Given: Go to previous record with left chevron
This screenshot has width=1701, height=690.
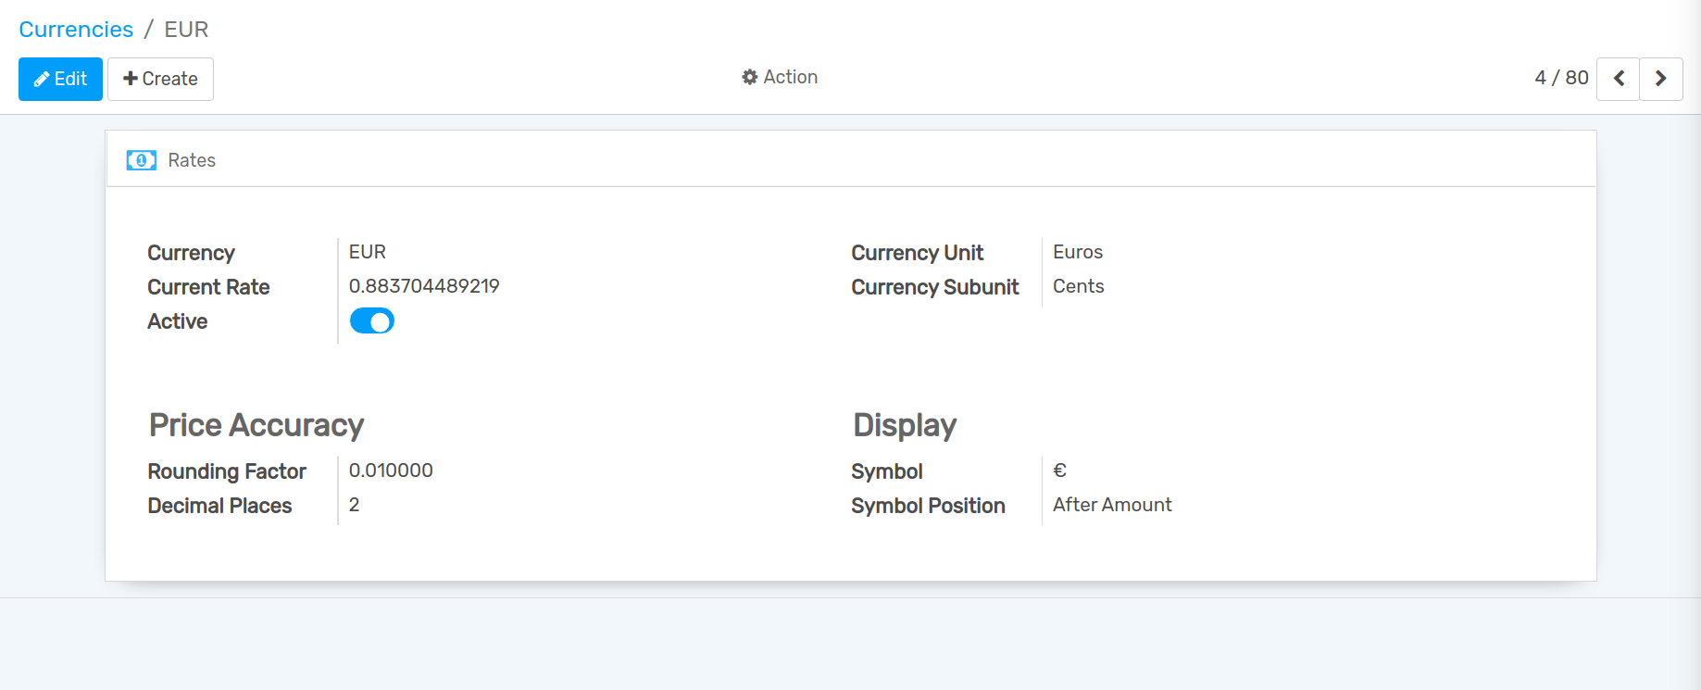Looking at the screenshot, I should pos(1618,79).
